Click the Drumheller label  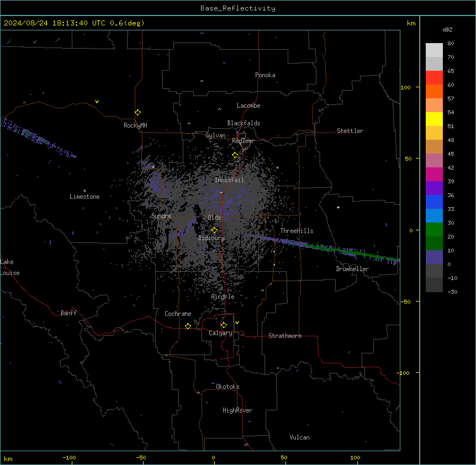[x=352, y=269]
